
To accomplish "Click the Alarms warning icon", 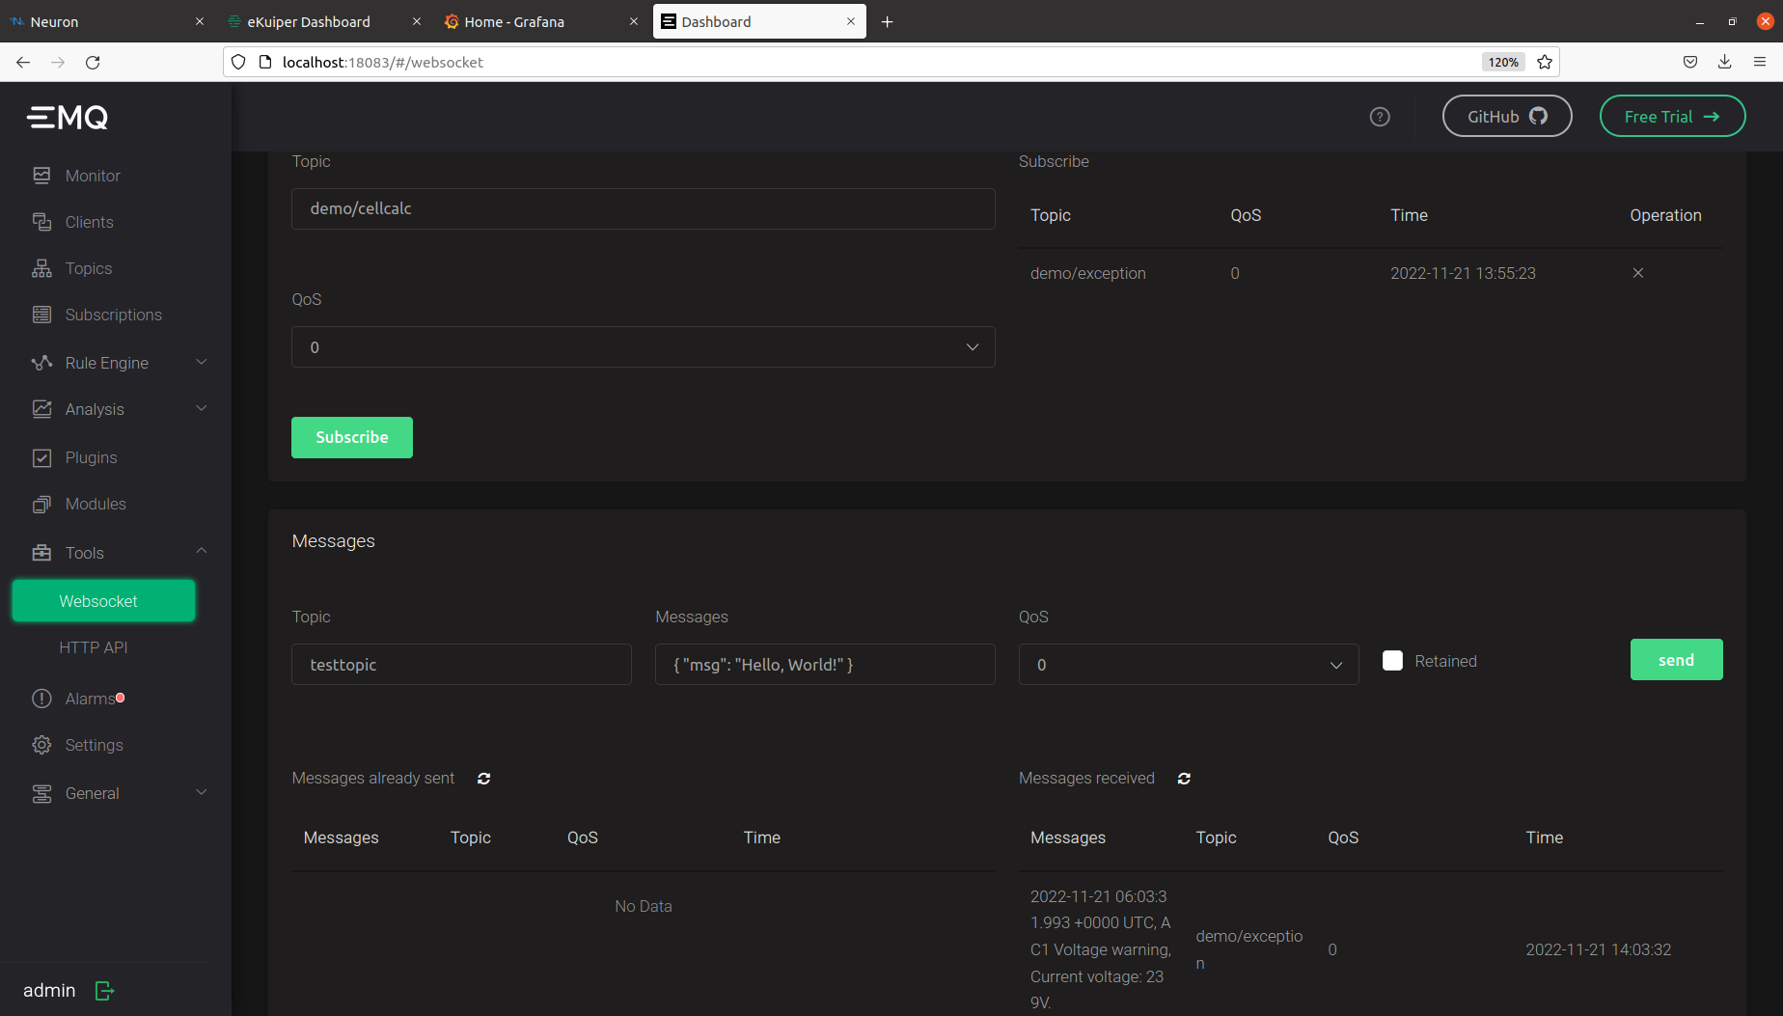I will coord(41,699).
